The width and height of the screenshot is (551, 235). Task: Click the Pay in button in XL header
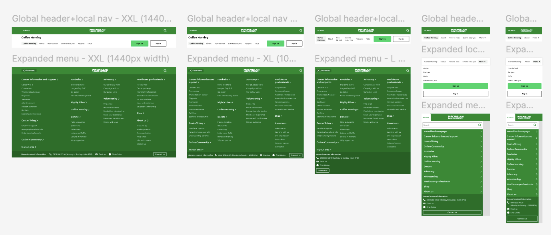click(294, 44)
